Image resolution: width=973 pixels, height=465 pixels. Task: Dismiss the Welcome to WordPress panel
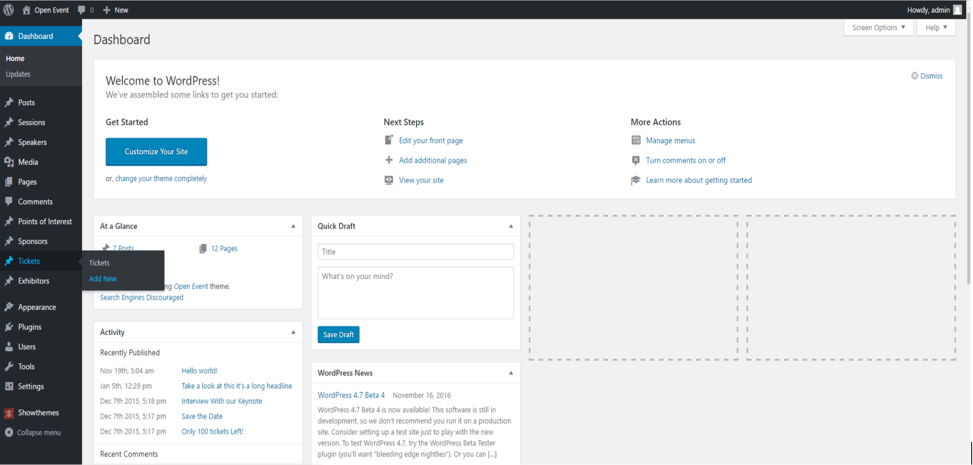pos(927,76)
